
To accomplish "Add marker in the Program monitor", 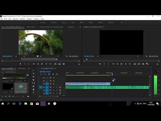I will 100,64.
